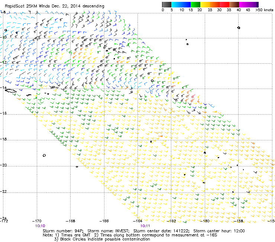Image resolution: width=275 pixels, height=242 pixels.
Task: Click the '-14' latitude axis label
Action: click(x=3, y=87)
